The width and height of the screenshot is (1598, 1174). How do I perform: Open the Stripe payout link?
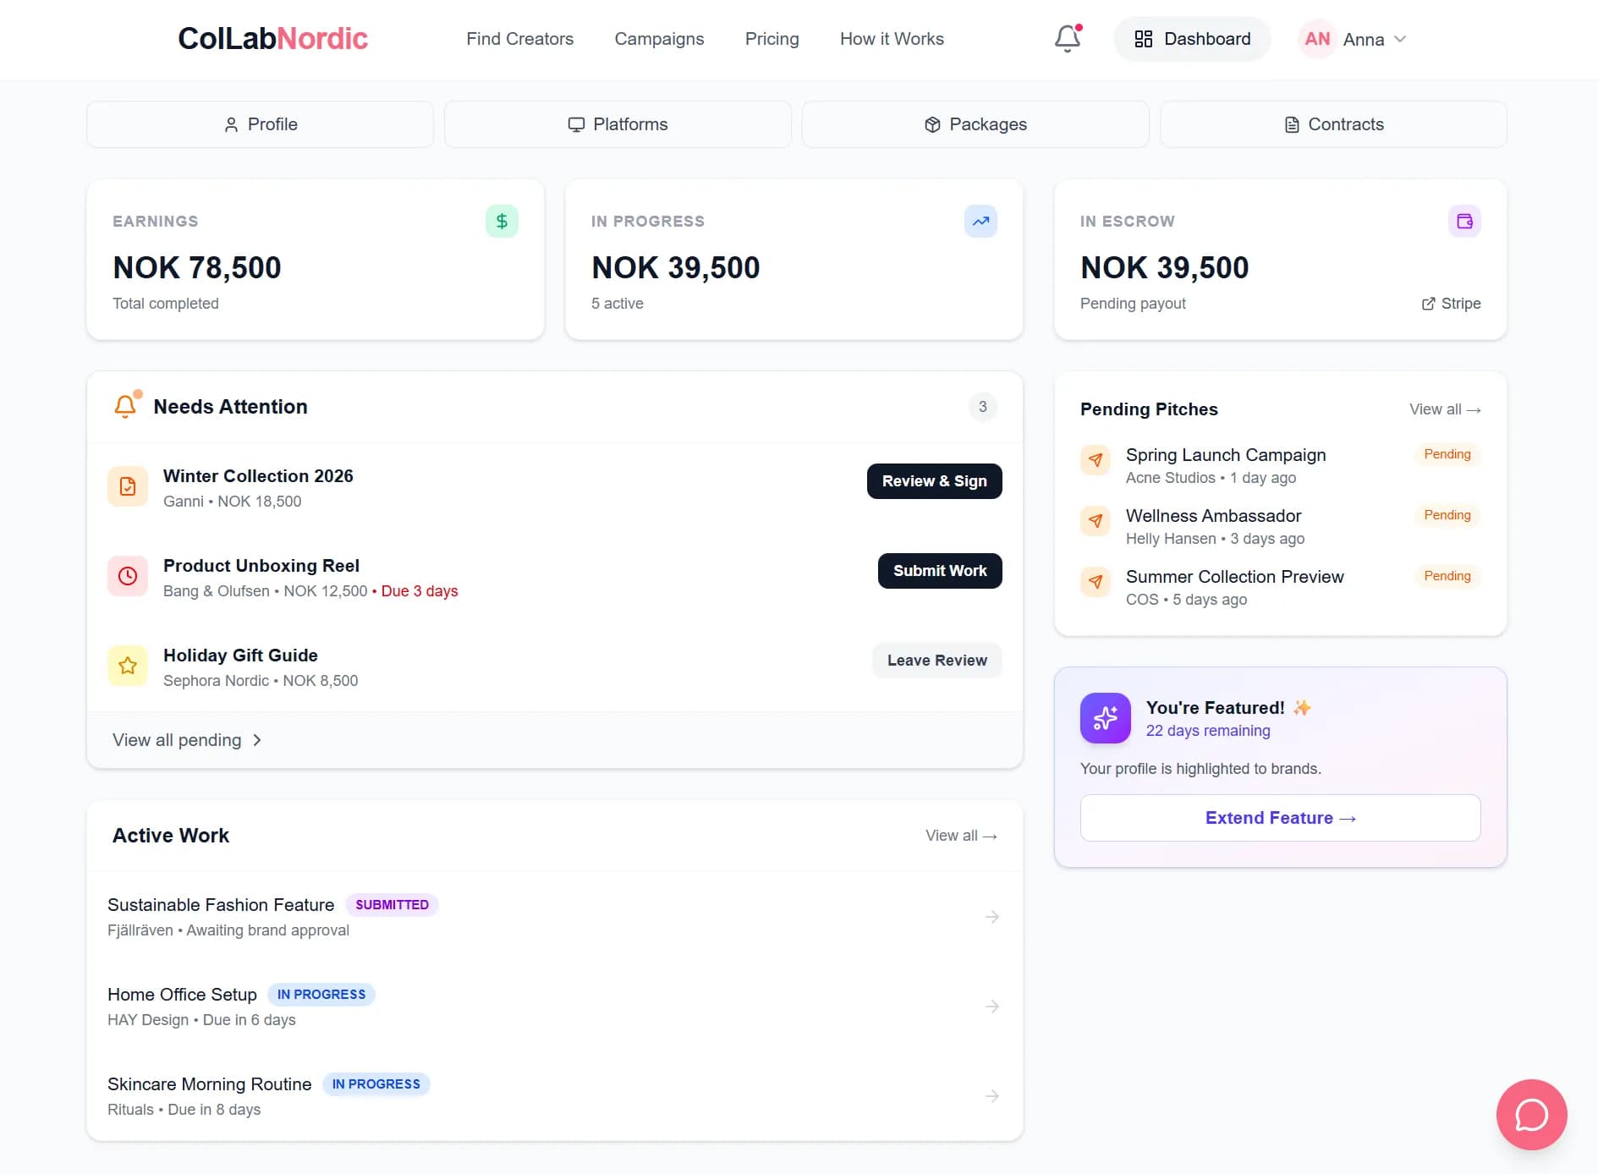click(1451, 303)
